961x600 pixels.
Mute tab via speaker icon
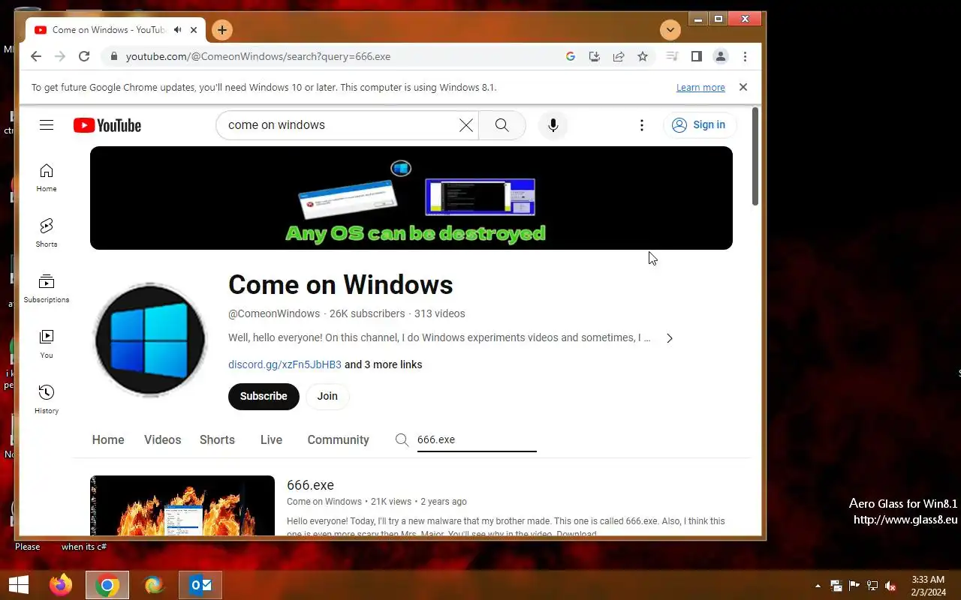[178, 30]
